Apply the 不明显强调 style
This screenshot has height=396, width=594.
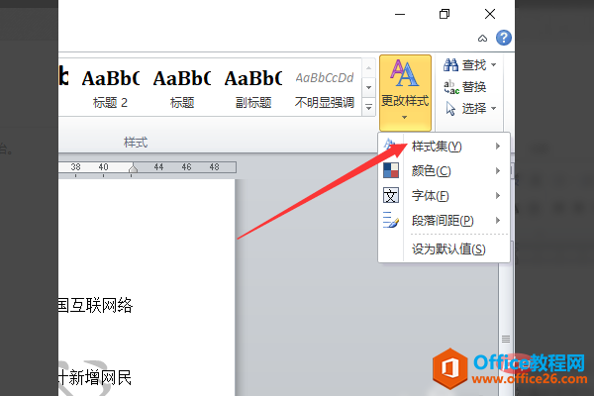[325, 88]
